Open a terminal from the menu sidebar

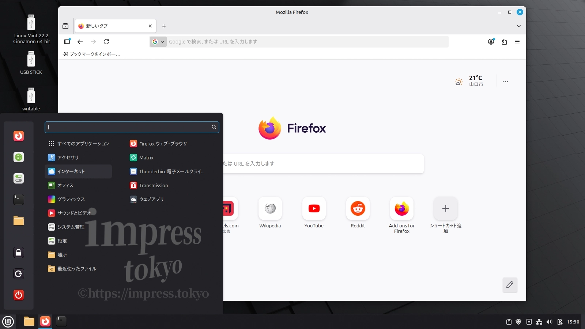[19, 199]
